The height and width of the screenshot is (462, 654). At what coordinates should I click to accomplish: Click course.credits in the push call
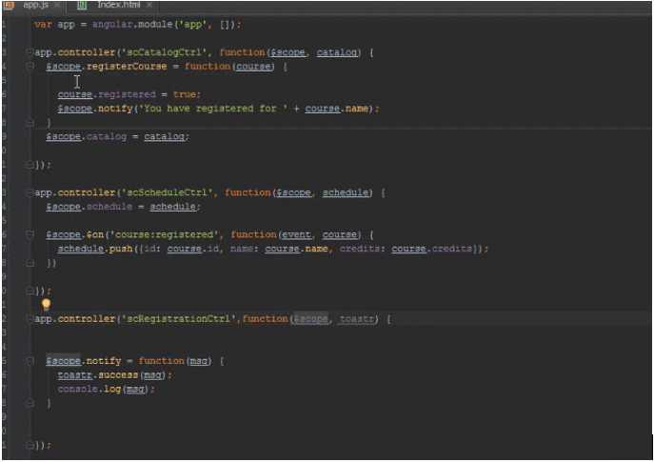point(431,249)
